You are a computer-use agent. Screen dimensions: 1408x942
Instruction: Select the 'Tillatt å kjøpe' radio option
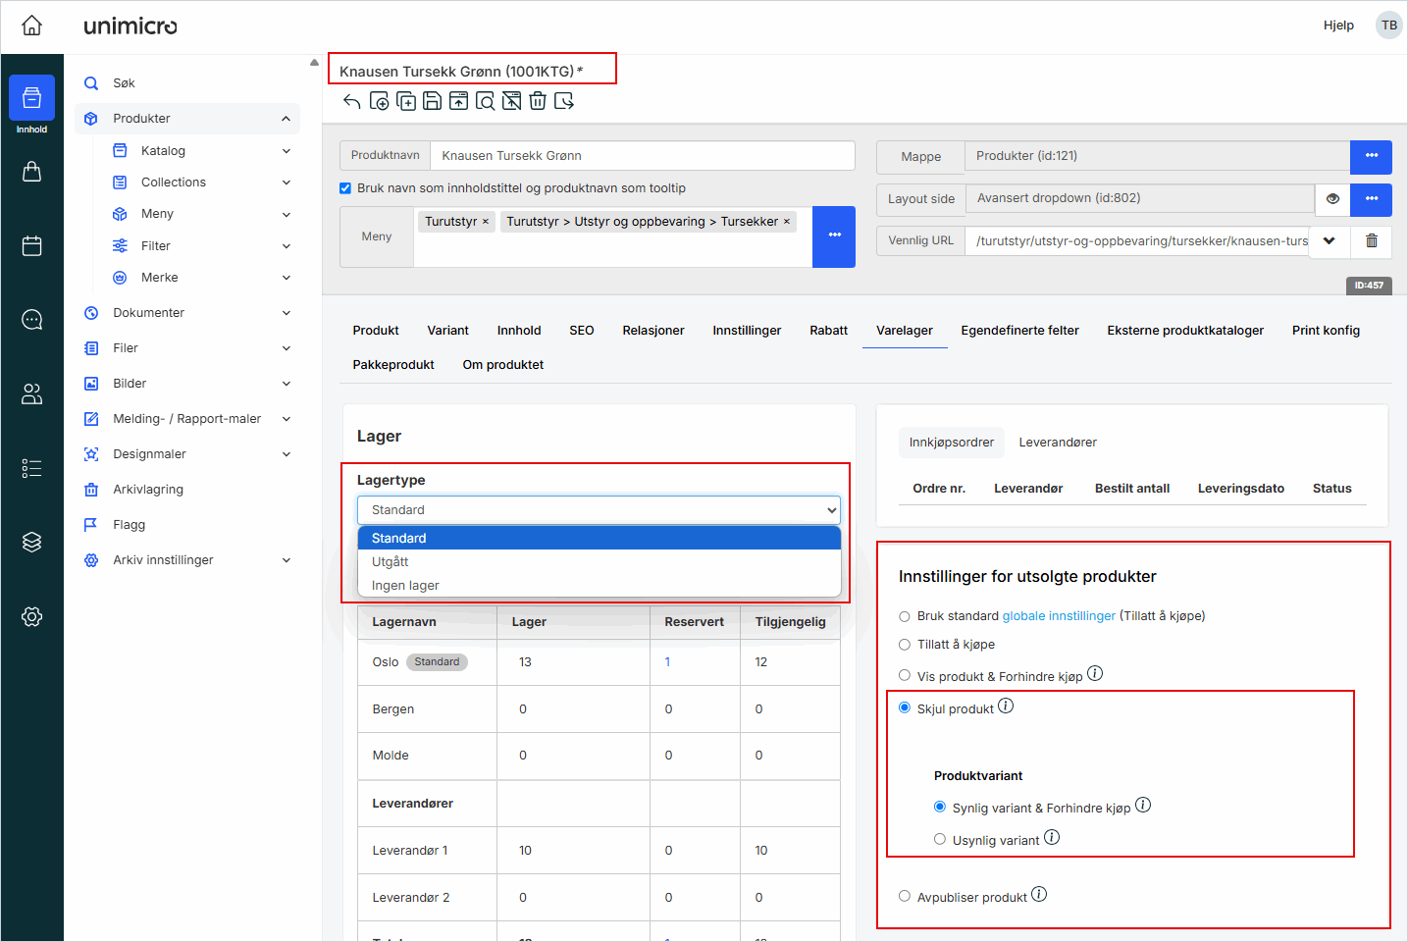(905, 645)
